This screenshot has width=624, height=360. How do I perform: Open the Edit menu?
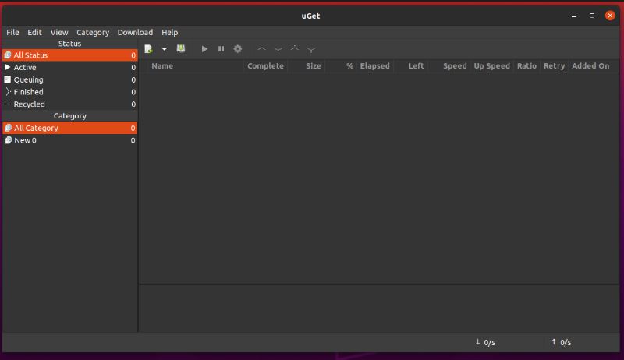[x=34, y=32]
